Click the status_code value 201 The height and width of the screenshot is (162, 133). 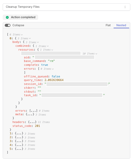(37, 126)
